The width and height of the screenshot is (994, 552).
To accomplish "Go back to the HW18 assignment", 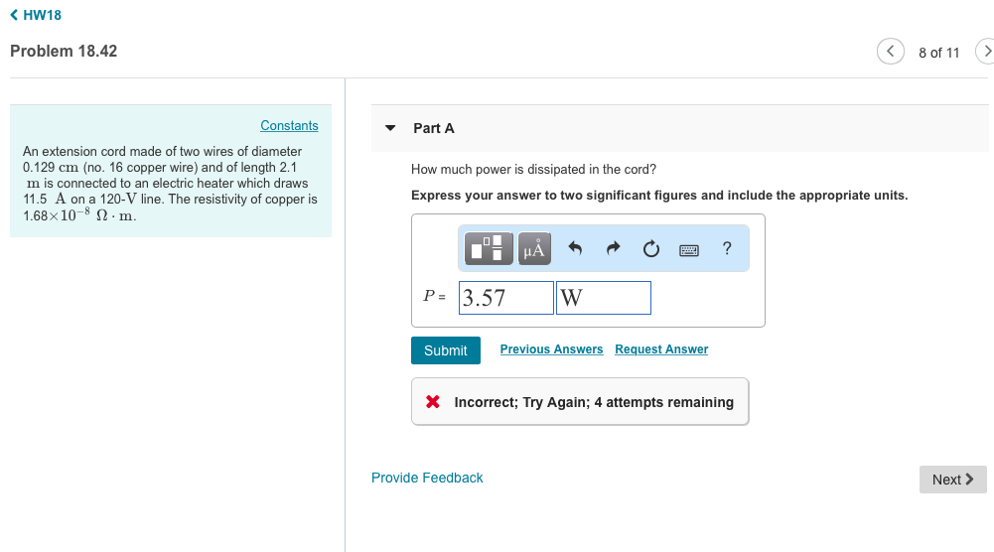I will pyautogui.click(x=35, y=15).
